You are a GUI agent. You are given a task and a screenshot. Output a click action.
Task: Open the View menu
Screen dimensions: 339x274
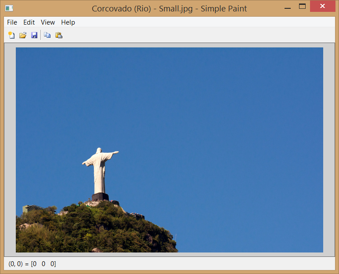coord(48,22)
